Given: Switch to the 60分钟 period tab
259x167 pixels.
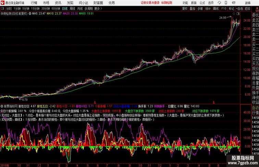Looking at the screenshot, I should point(56,9).
